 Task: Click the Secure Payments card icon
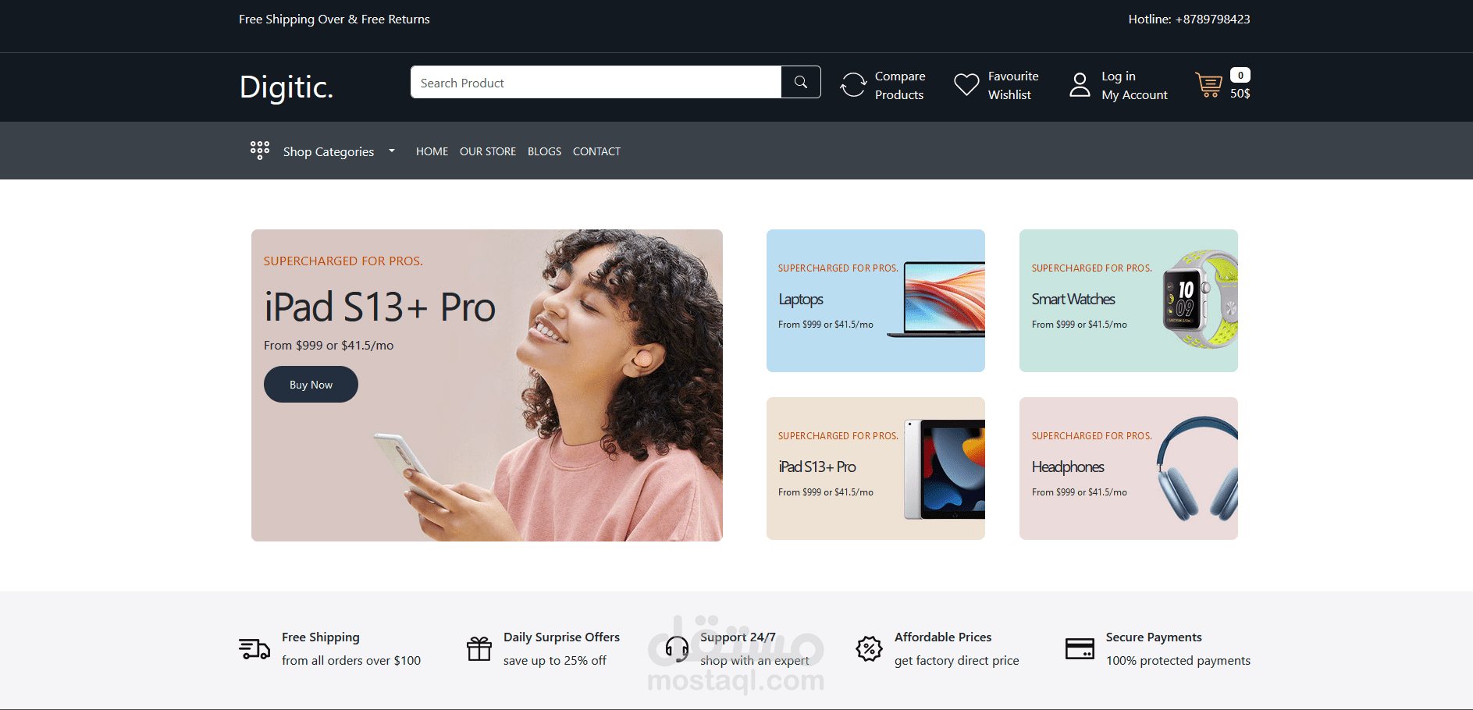tap(1080, 648)
